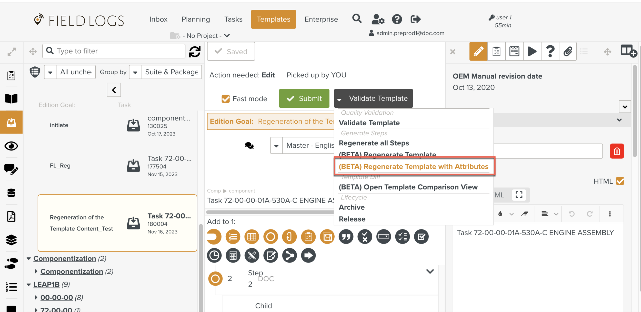Insert a quote block from Add to row
Viewport: 641px width, 312px height.
[346, 236]
